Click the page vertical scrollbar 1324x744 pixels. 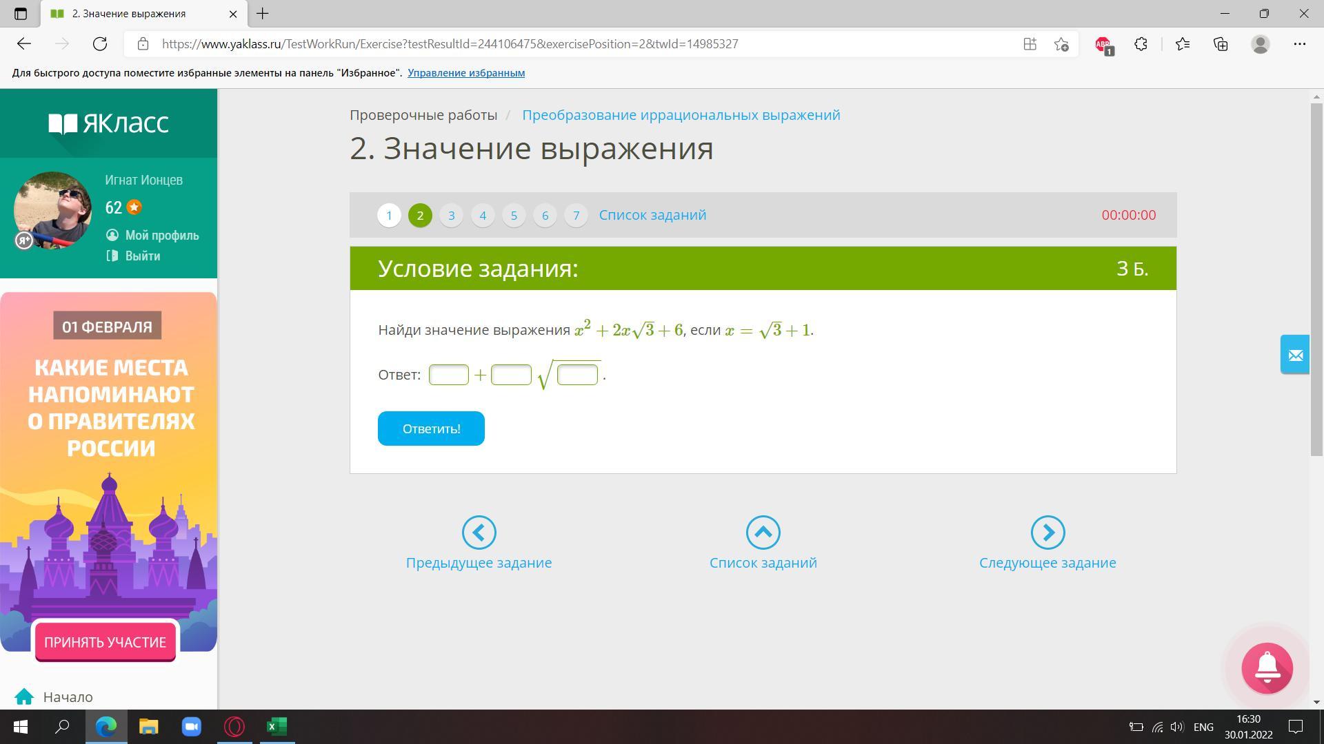click(x=1316, y=276)
